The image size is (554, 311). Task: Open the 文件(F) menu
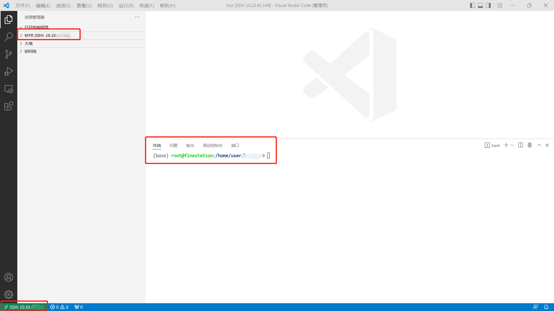pos(23,5)
